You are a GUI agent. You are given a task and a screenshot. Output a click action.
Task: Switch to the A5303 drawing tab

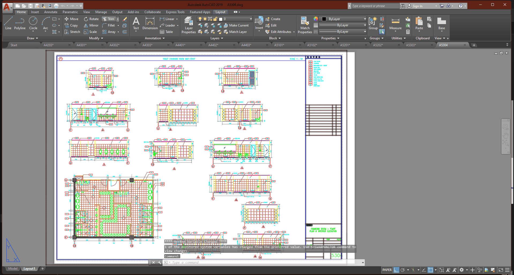coord(411,45)
